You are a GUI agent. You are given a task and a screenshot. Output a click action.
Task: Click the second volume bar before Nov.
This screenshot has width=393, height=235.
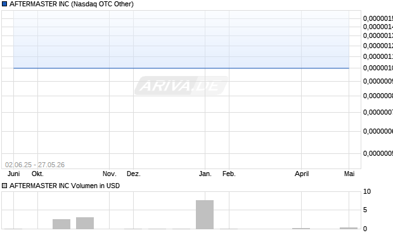[x=85, y=223]
